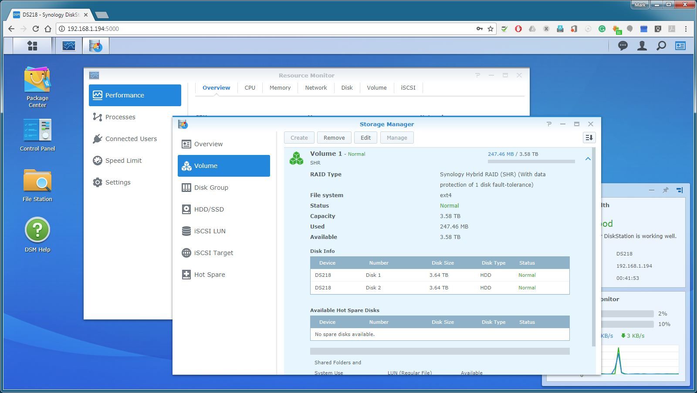Open Control Panel desktop icon
Image resolution: width=697 pixels, height=393 pixels.
point(37,135)
